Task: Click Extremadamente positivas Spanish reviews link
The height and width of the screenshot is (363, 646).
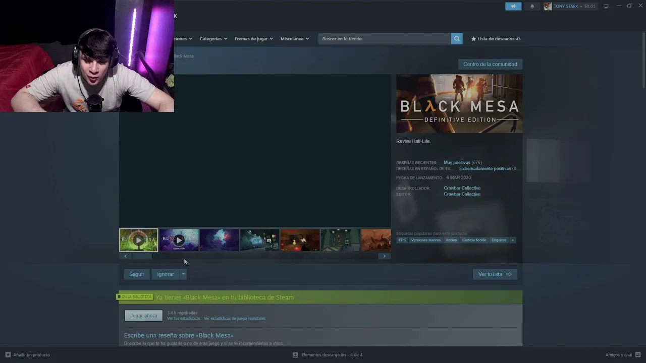Action: [485, 169]
